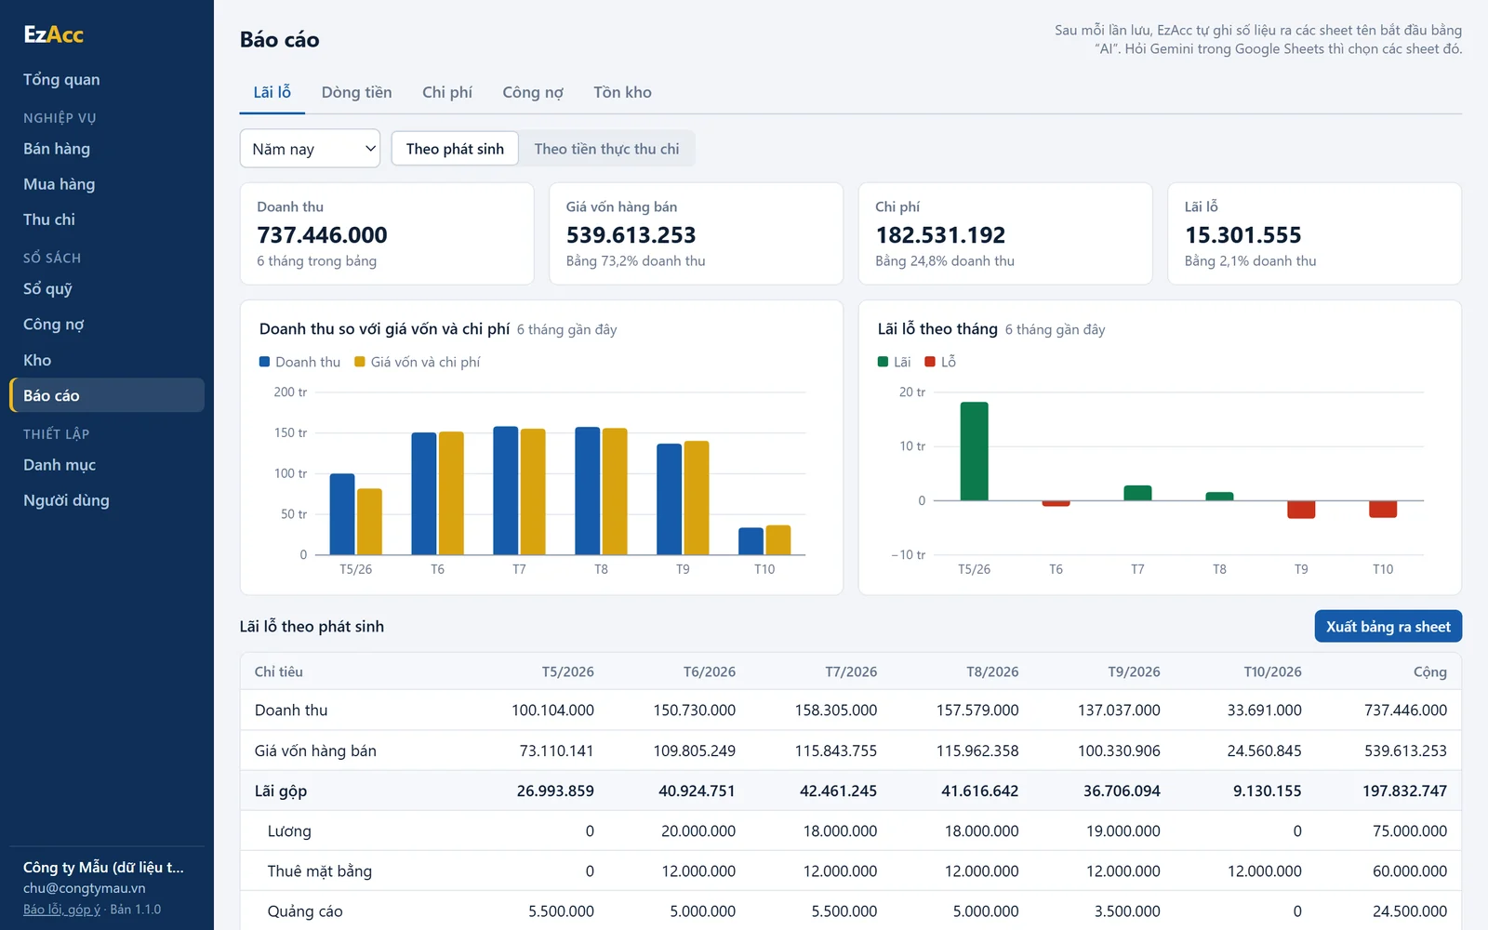Click the red Lỗ legend swatch

pyautogui.click(x=930, y=362)
